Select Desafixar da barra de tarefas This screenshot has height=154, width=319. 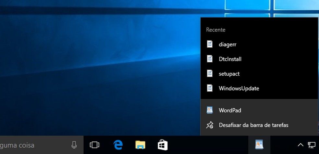(259, 125)
